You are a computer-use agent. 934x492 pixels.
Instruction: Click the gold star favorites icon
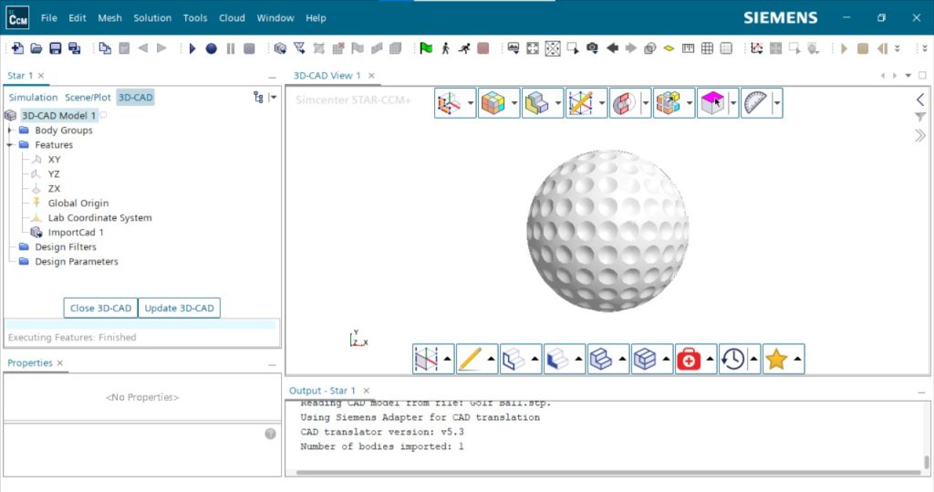tap(776, 360)
